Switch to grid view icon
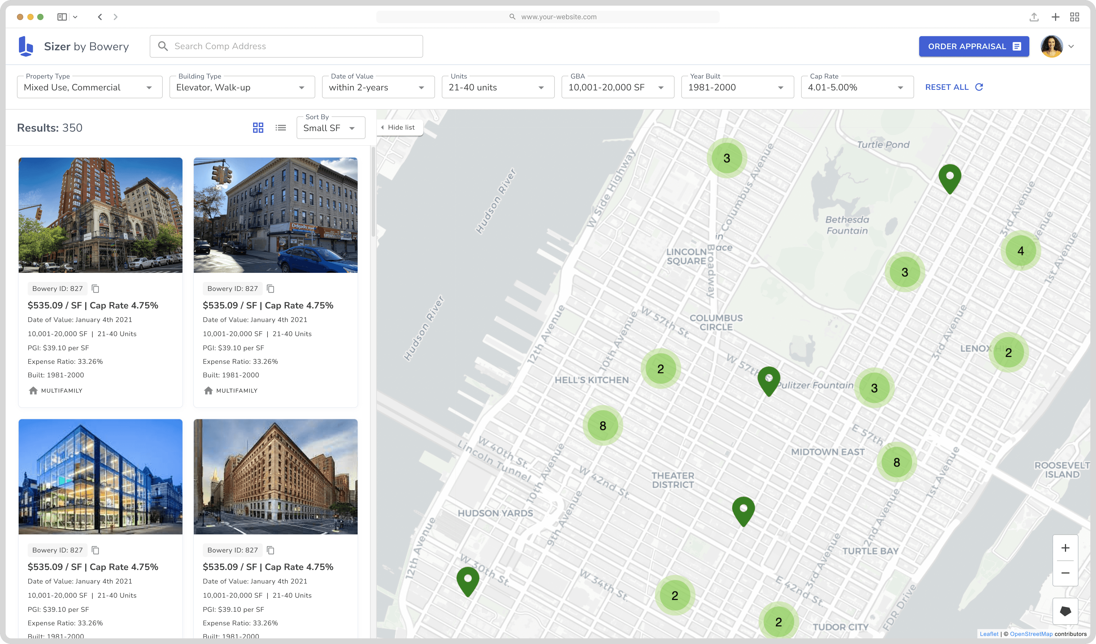 point(258,127)
